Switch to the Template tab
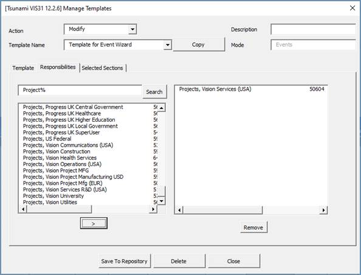 [x=23, y=68]
